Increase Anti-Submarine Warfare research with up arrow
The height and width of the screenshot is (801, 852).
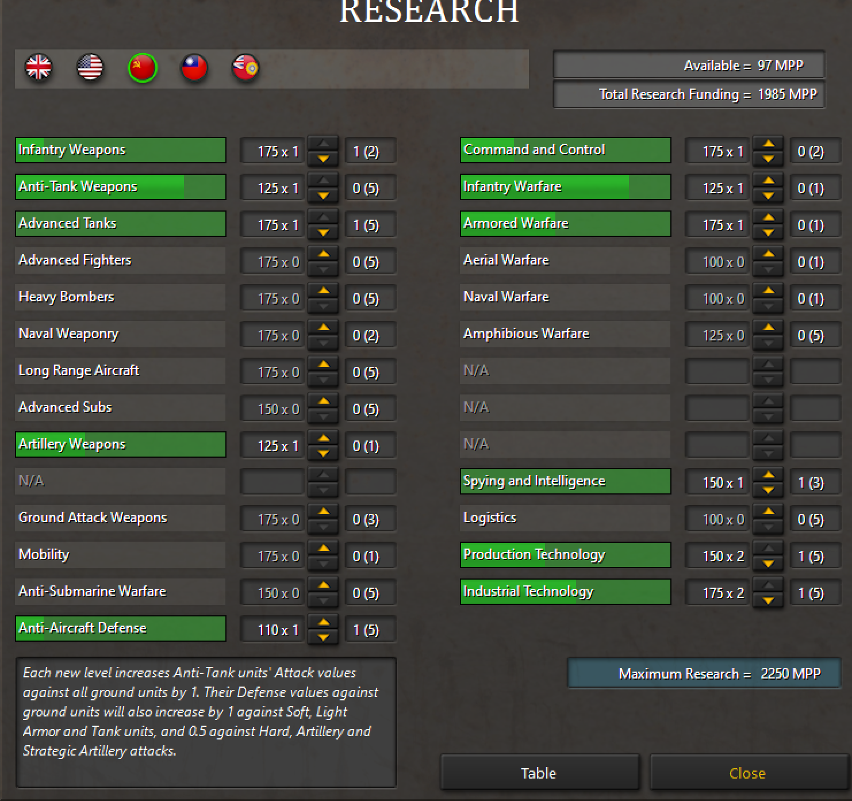click(x=324, y=585)
